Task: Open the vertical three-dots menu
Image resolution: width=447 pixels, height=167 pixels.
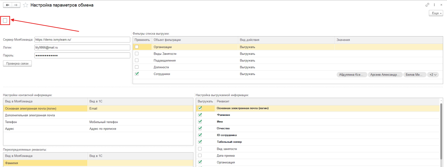Action: click(434, 5)
